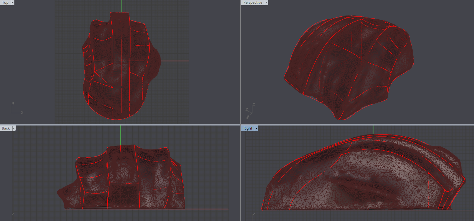Open the Right viewport title dropdown
Screen dimensions: 474x221
click(256, 128)
